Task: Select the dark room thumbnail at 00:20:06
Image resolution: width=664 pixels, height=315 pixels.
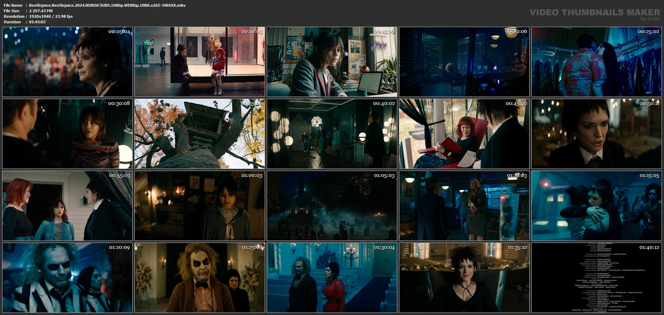Action: tap(464, 62)
